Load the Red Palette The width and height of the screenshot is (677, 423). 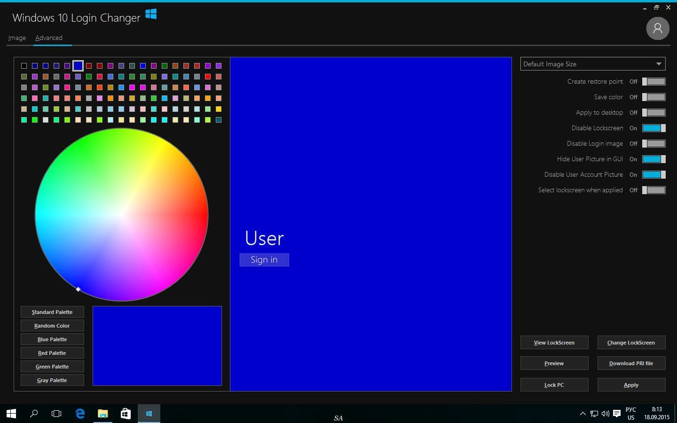point(52,353)
